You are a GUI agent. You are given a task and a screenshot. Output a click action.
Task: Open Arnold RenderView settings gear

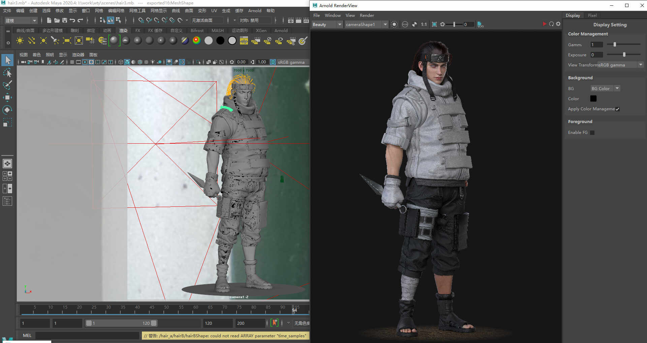pyautogui.click(x=558, y=24)
